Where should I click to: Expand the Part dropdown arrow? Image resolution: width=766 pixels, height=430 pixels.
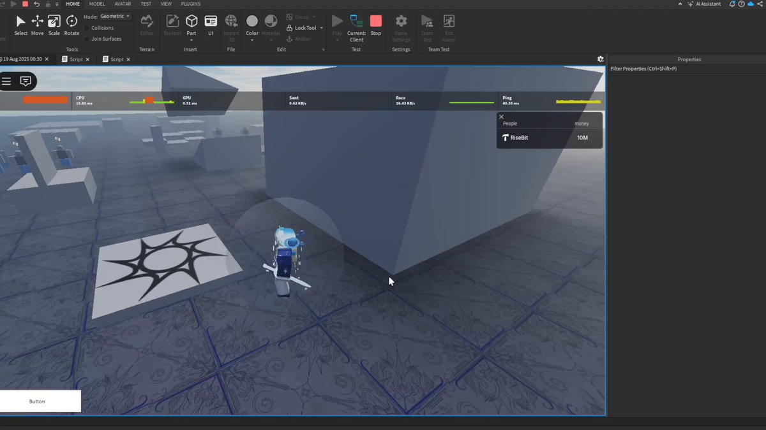(191, 40)
